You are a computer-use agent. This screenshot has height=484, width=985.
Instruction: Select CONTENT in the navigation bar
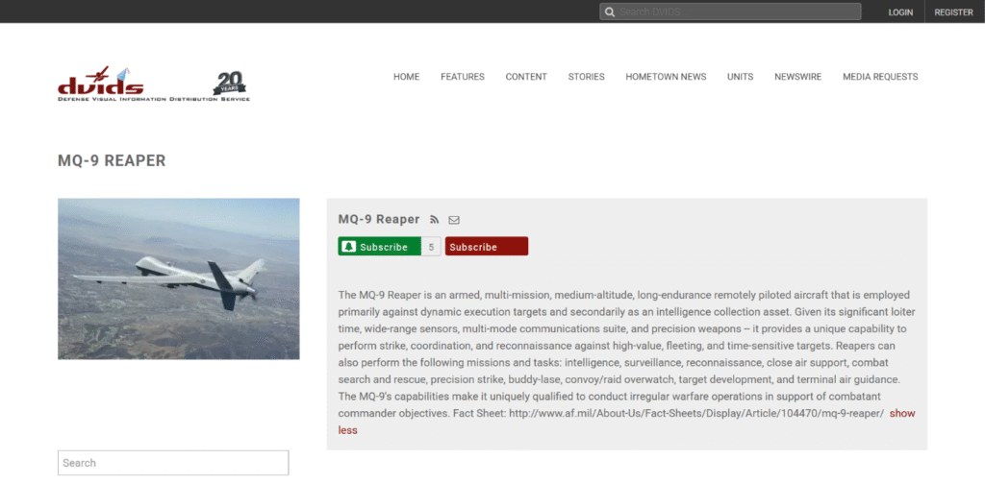(526, 77)
